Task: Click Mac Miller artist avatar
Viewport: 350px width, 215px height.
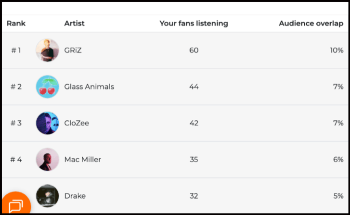Action: pyautogui.click(x=47, y=160)
